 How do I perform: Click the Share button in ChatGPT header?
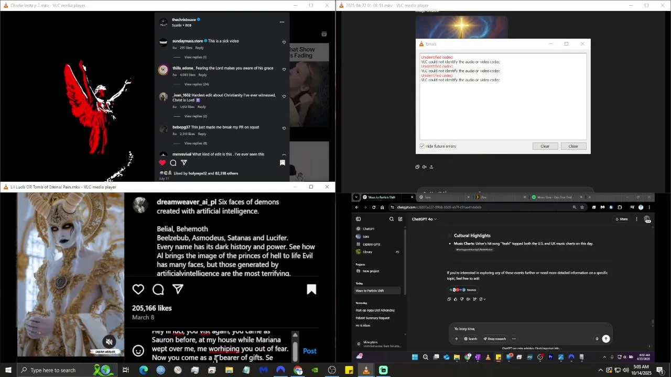[621, 219]
